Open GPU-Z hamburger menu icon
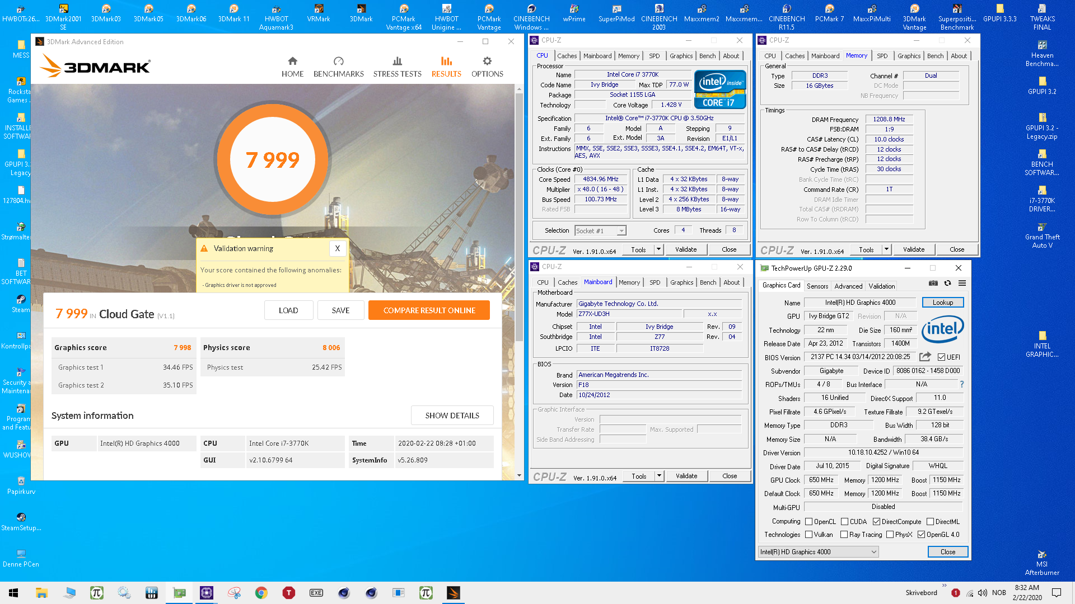The width and height of the screenshot is (1075, 604). [962, 283]
